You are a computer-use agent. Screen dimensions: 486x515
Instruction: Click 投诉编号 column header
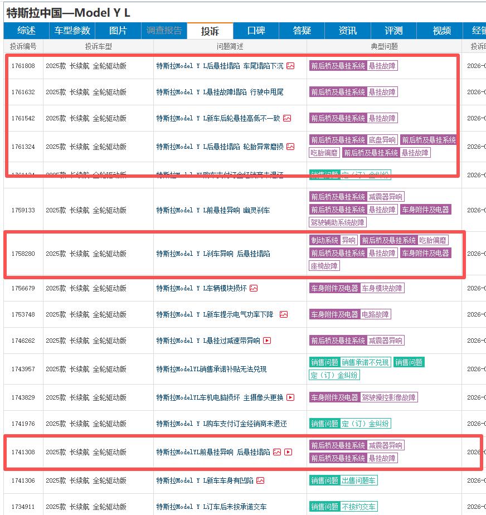pyautogui.click(x=23, y=46)
